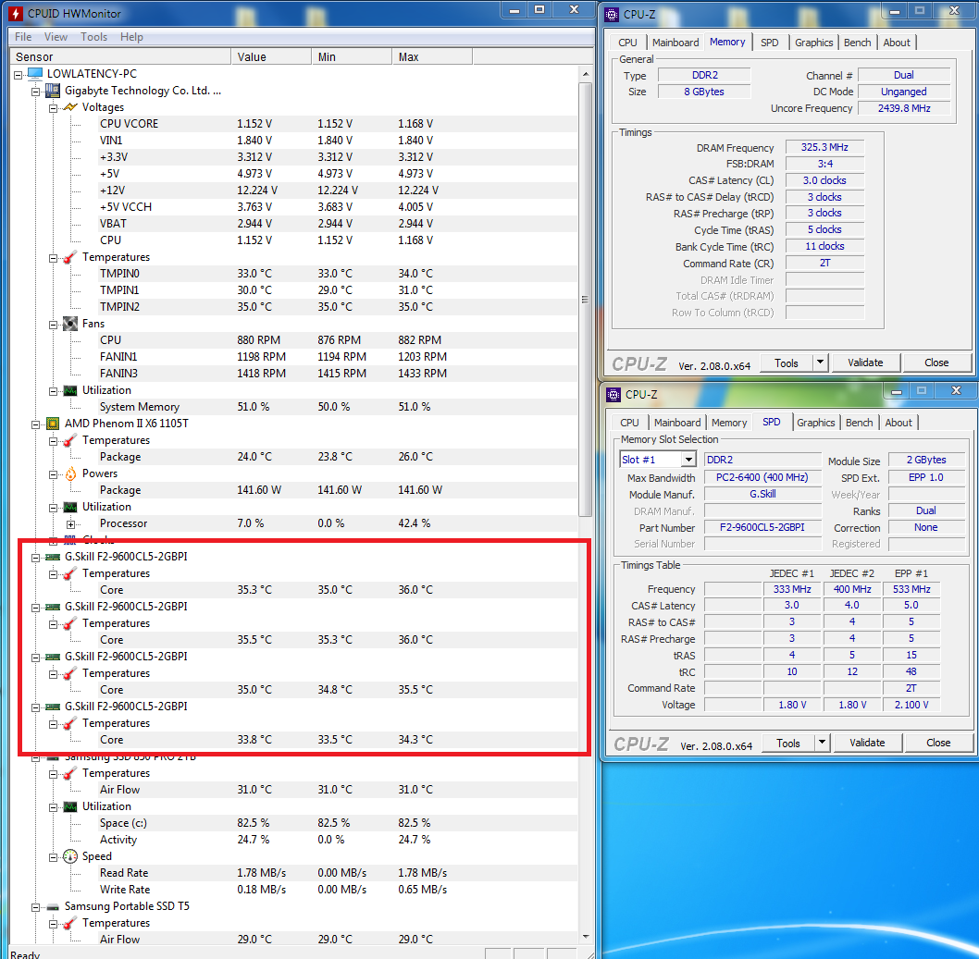Select Memory tab in lower CPU-Z window
Viewport: 979px width, 959px height.
pos(728,423)
